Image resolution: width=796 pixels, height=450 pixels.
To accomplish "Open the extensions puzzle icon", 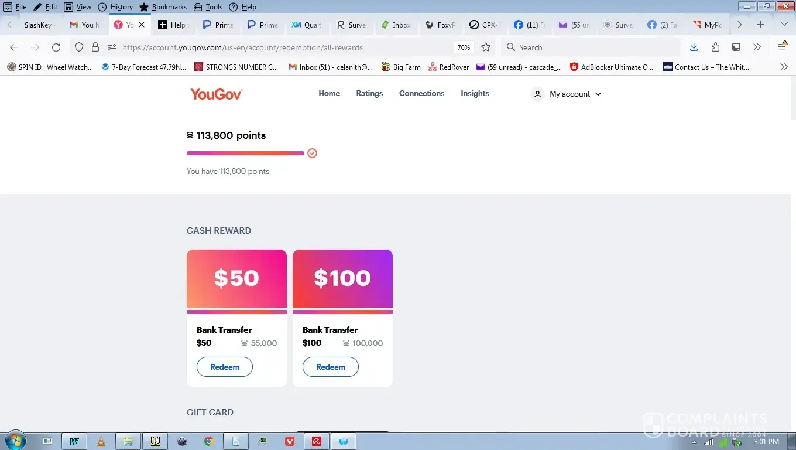I will coord(715,47).
